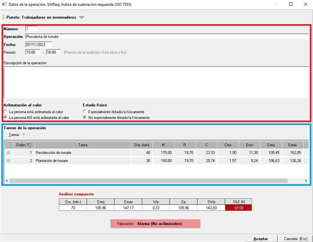Click the period start time field 15:00
This screenshot has width=313, height=242.
tap(33, 52)
